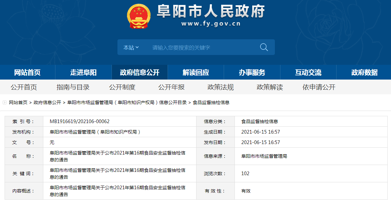The height and width of the screenshot is (201, 391).
Task: Go to the 政策解读 sub-menu tab
Action: pos(270,87)
